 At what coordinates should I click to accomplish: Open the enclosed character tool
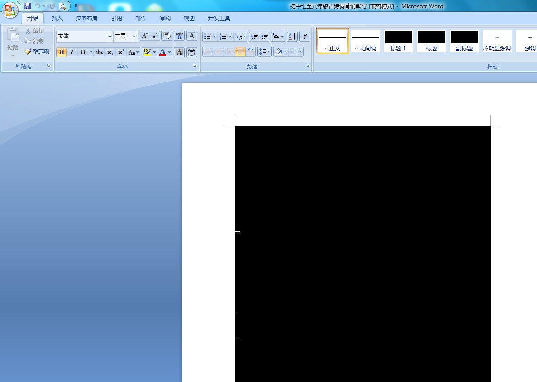tap(192, 52)
